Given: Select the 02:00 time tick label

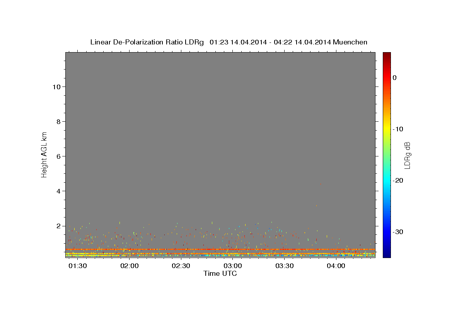Looking at the screenshot, I should (129, 266).
